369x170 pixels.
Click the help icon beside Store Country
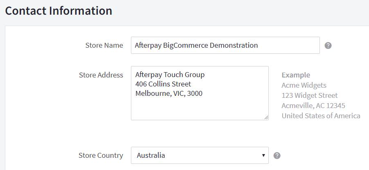277,155
